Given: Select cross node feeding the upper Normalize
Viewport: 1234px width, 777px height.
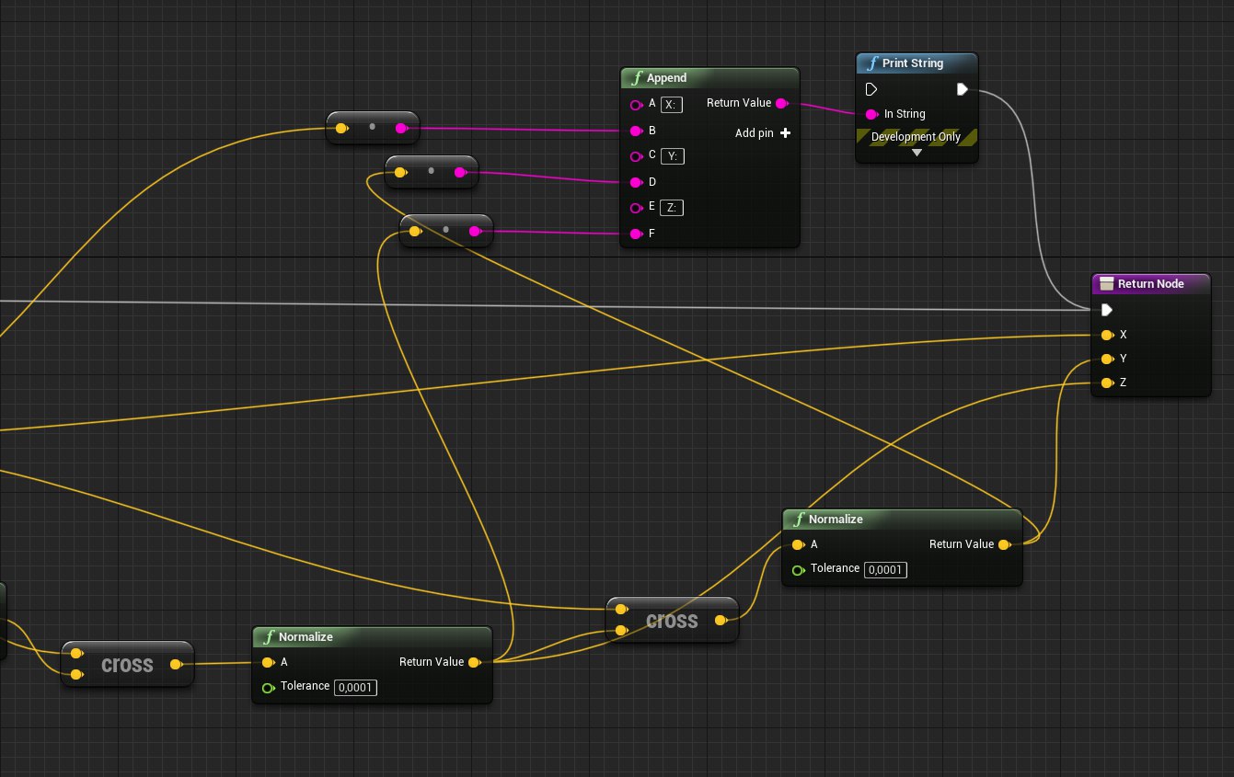Looking at the screenshot, I should tap(672, 621).
